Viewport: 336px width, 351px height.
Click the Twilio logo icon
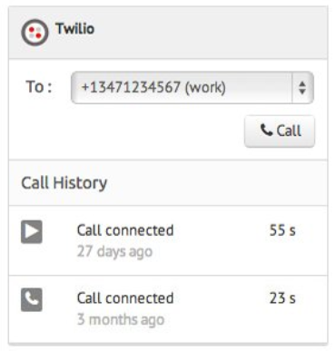click(35, 33)
